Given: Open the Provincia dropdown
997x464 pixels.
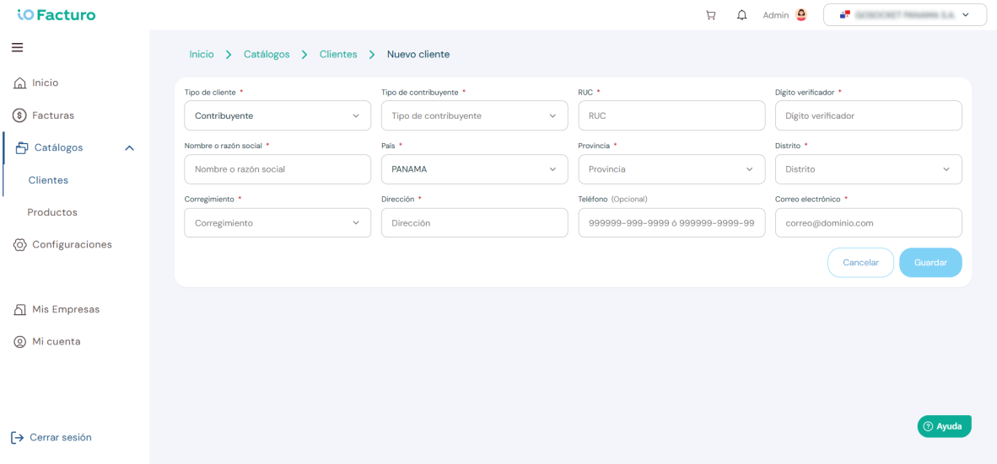Looking at the screenshot, I should pyautogui.click(x=671, y=169).
